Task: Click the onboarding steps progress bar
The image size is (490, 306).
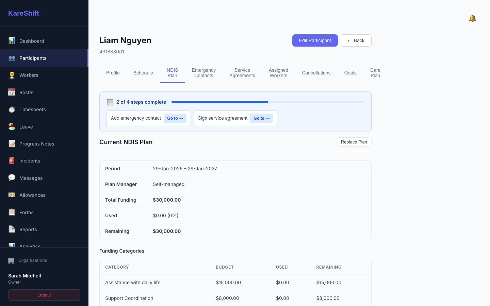Action: pos(268,102)
